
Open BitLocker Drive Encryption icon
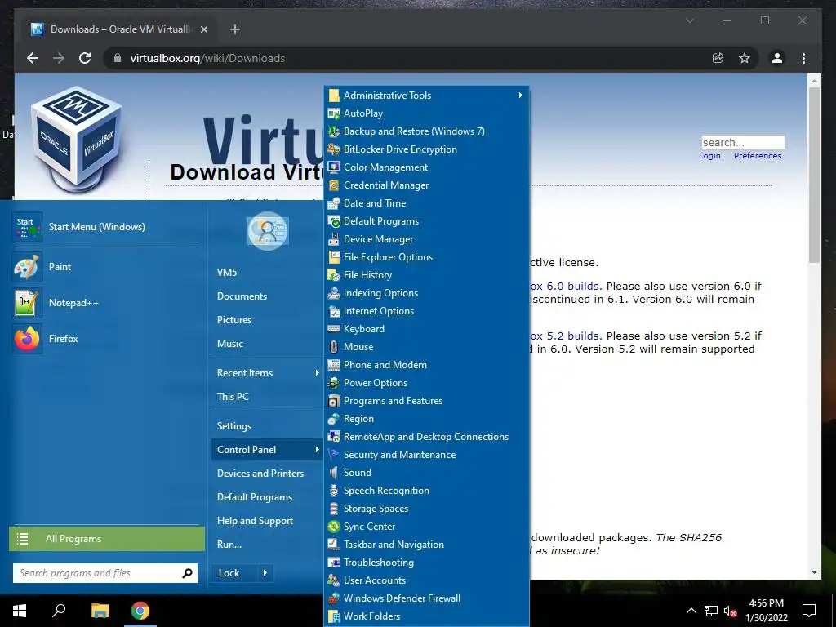[x=334, y=149]
